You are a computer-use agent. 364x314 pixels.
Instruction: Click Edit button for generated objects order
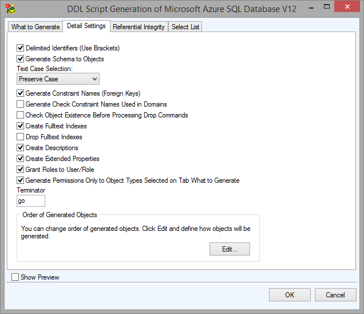click(x=229, y=249)
